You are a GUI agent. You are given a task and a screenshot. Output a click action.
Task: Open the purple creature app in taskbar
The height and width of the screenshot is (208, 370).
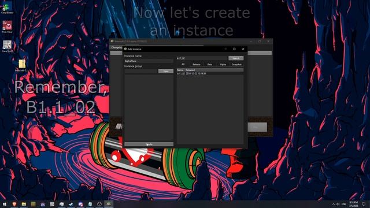coord(43,204)
